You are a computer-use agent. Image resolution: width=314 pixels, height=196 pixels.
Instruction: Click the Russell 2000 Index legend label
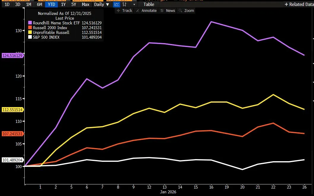click(x=50, y=28)
